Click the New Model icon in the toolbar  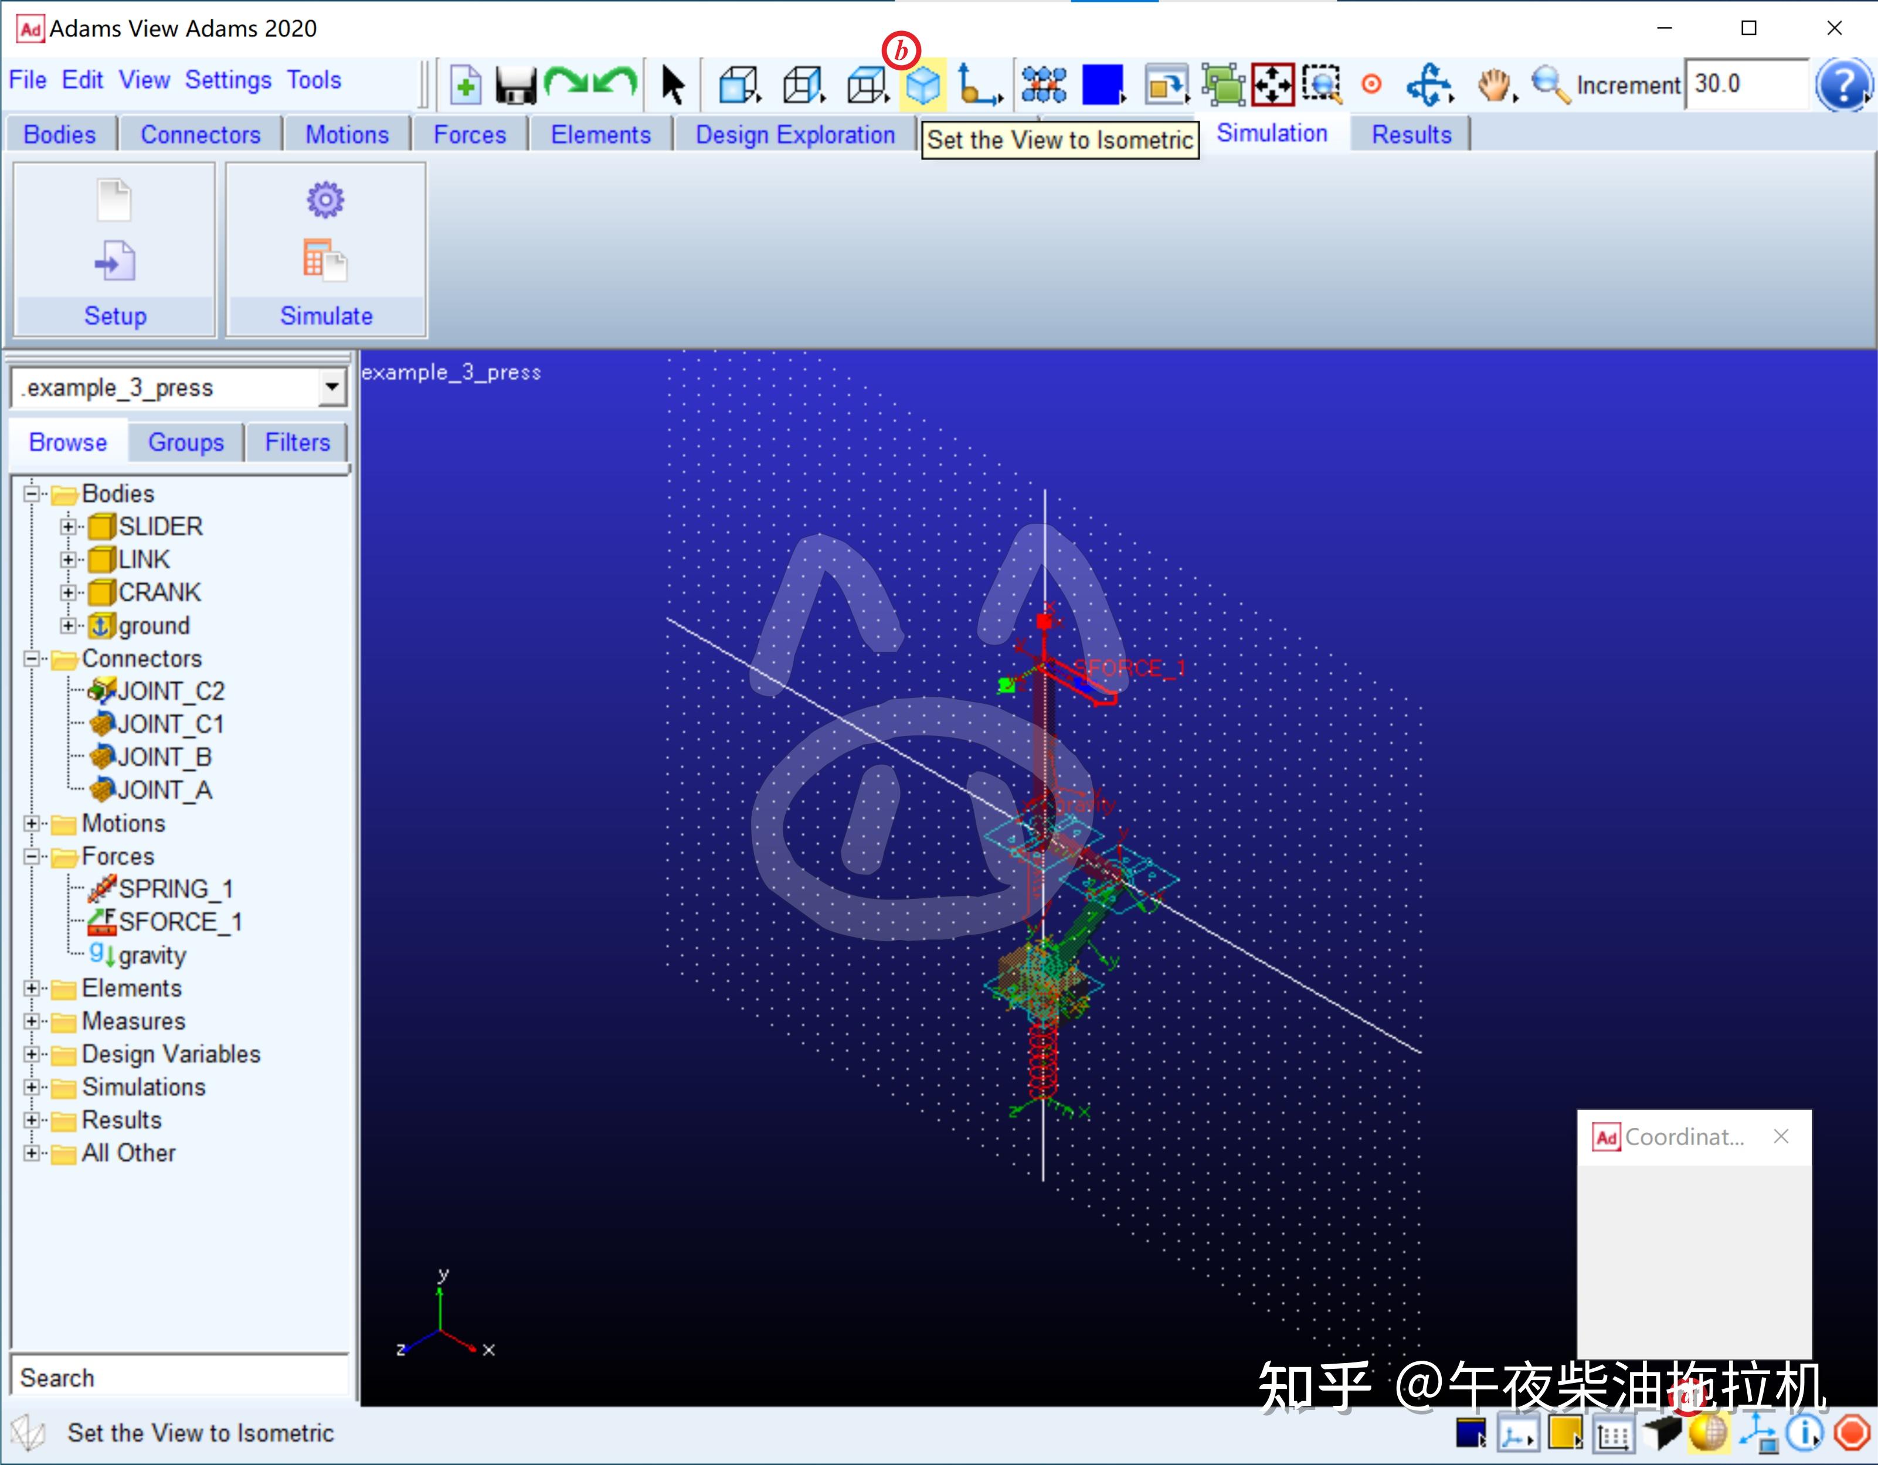(465, 85)
